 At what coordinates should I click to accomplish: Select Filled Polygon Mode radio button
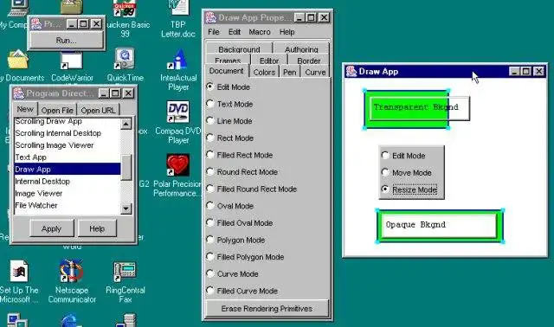tap(209, 256)
